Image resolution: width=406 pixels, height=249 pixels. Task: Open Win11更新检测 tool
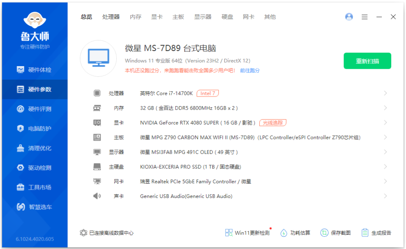click(247, 233)
